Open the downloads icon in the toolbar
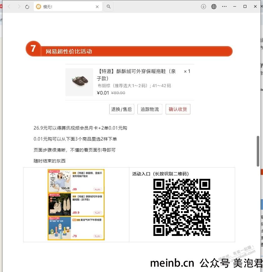 click(x=204, y=7)
